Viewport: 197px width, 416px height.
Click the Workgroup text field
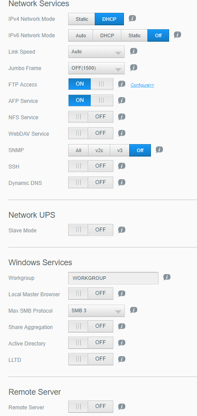click(x=113, y=278)
